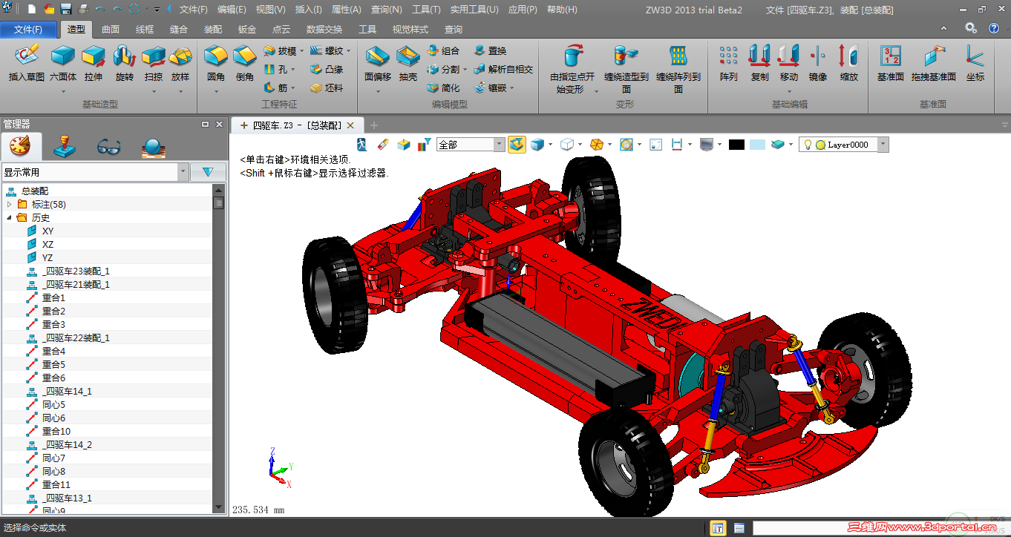The image size is (1011, 537).
Task: Click the manager tree scrollbar down arrow
Action: click(x=219, y=507)
